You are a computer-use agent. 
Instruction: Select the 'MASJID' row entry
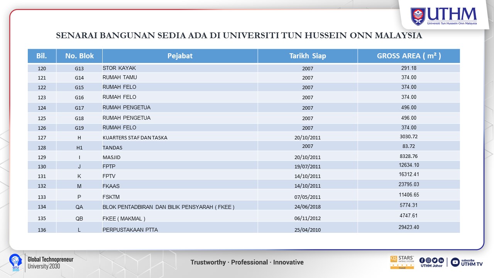[112, 157]
